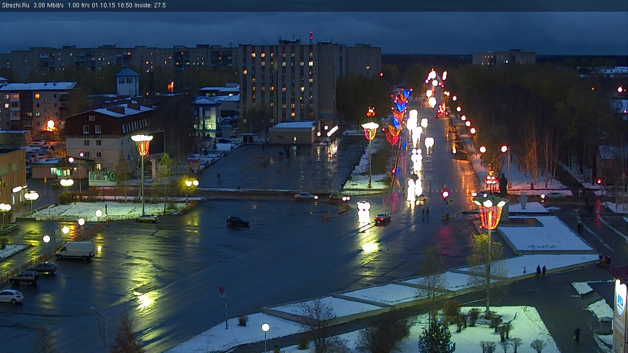Click the 18:50 time stamp
628x353 pixels.
point(124,5)
